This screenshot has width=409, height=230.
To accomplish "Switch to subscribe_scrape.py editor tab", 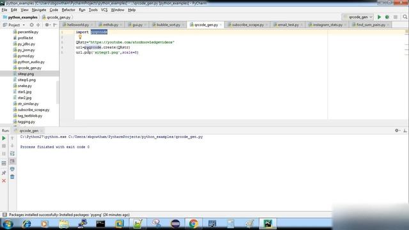I will [248, 25].
